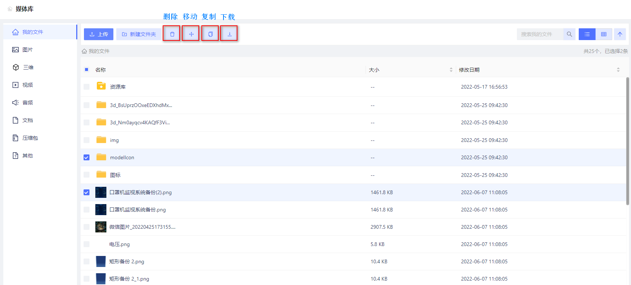The width and height of the screenshot is (631, 285).
Task: Open 文档 category in sidebar
Action: click(40, 120)
